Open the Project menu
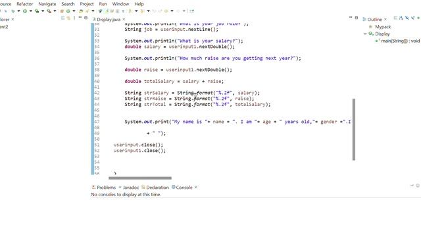 87,4
